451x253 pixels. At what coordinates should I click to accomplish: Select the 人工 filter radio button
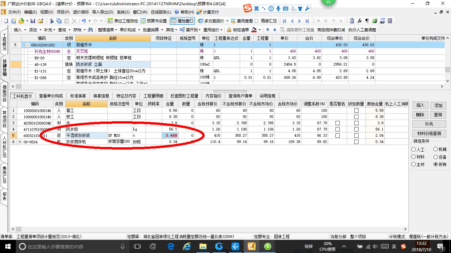point(414,150)
